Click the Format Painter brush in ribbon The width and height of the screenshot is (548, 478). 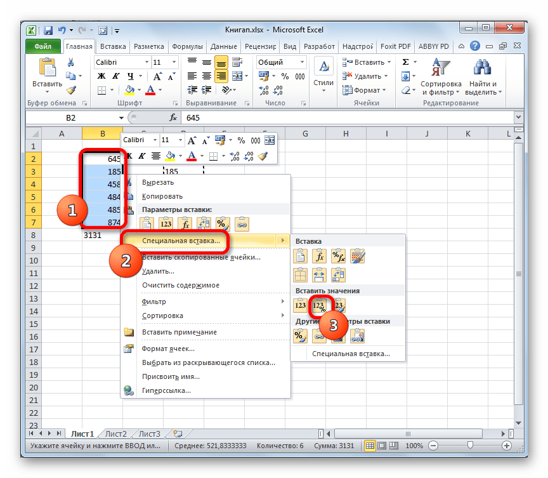coord(71,90)
